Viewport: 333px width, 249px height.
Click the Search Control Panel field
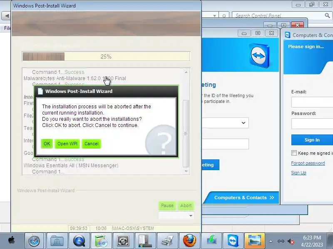pyautogui.click(x=278, y=16)
